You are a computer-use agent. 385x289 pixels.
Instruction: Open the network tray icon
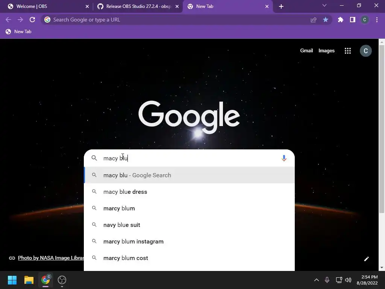pyautogui.click(x=339, y=280)
